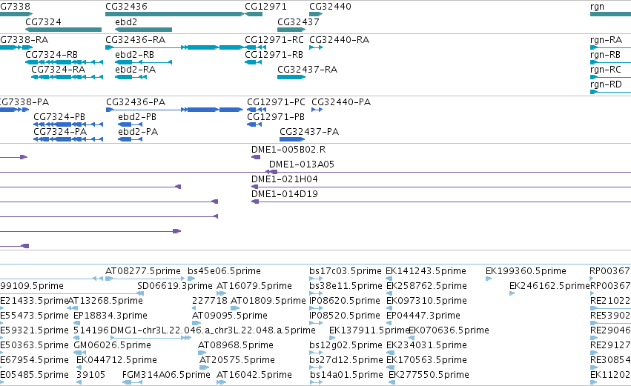
Task: Click the CG7324-RA transcript label
Action: tap(59, 70)
